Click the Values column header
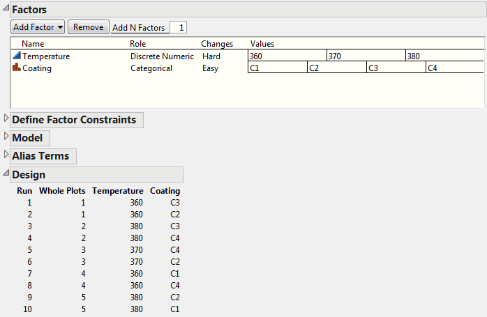487x317 pixels. pyautogui.click(x=262, y=44)
